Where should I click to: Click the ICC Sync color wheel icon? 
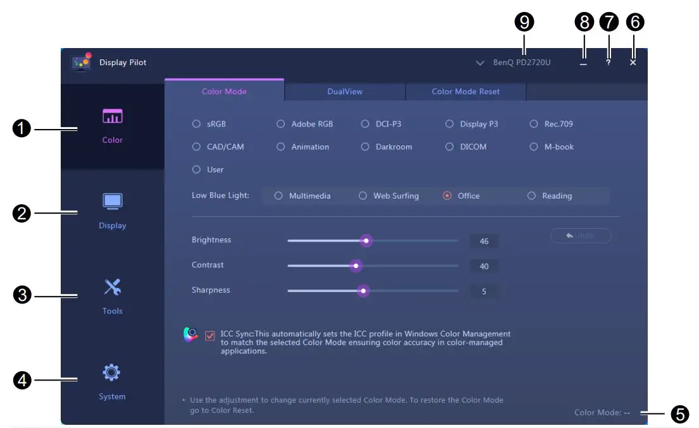click(x=191, y=334)
